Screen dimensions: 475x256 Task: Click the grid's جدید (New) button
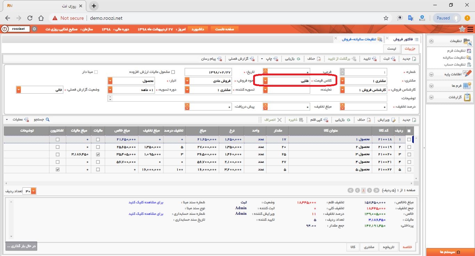pos(409,120)
